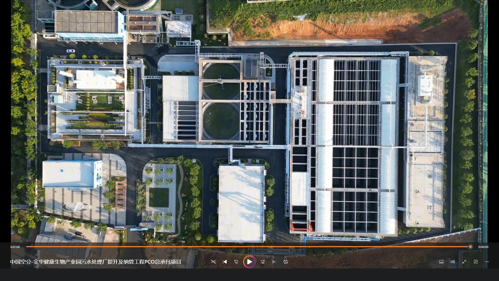Image resolution: width=499 pixels, height=281 pixels.
Task: Seek to the start of the progress bar
Action: [x=27, y=247]
